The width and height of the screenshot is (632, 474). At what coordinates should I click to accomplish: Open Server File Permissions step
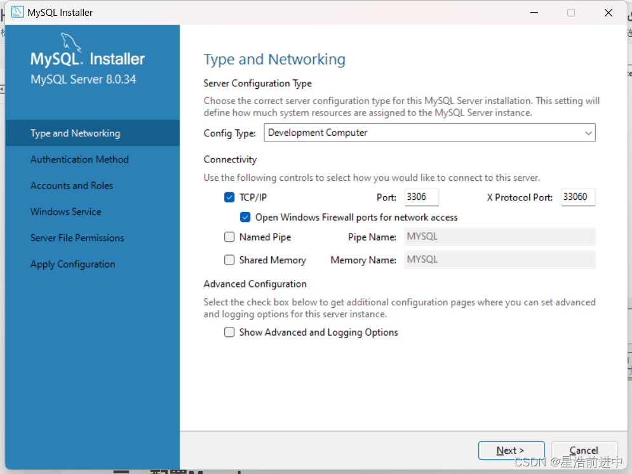click(x=77, y=238)
